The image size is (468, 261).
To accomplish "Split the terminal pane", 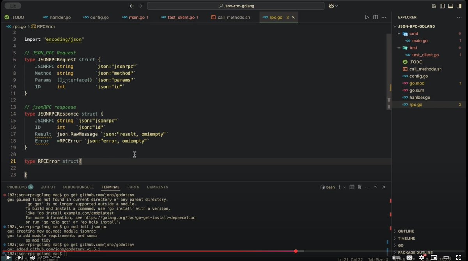I will click(x=352, y=187).
